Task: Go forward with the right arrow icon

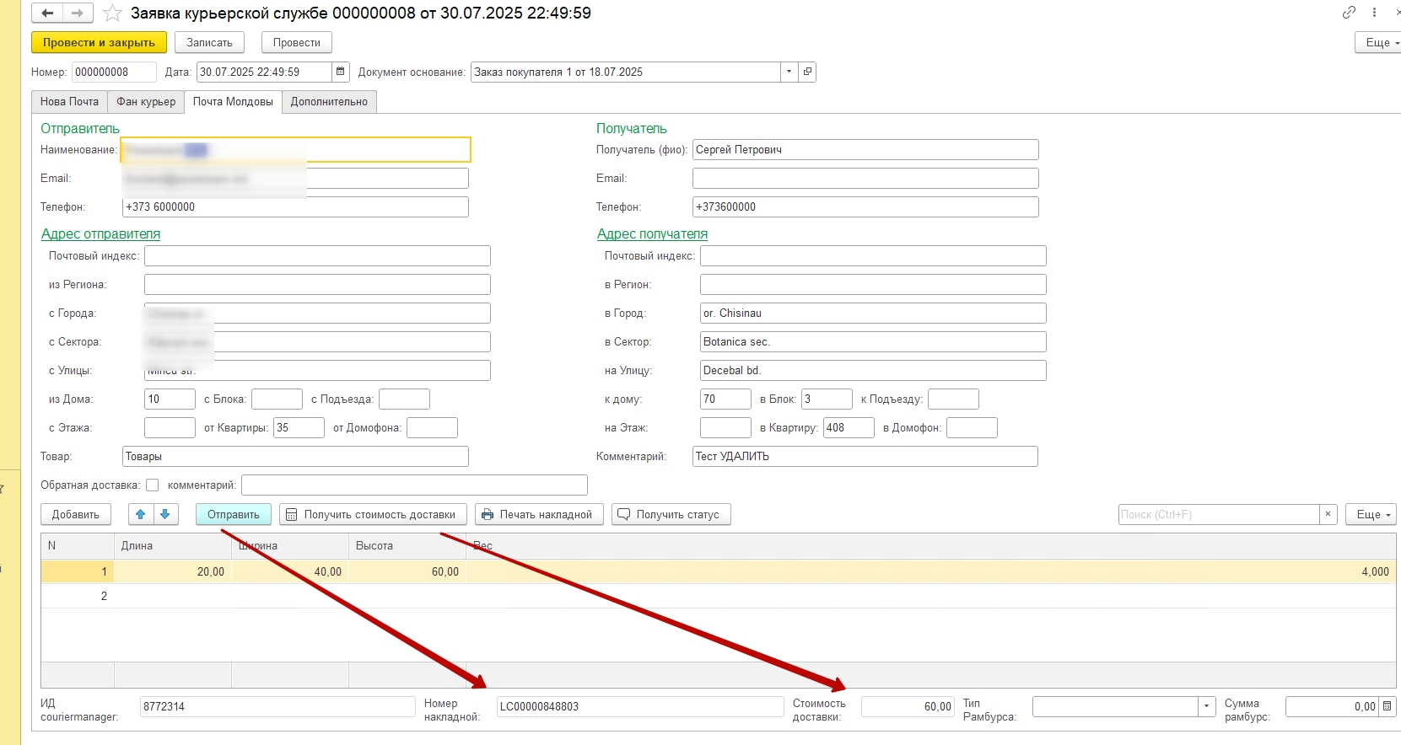Action: [x=77, y=13]
